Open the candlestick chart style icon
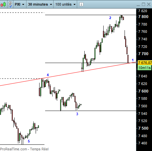The width and height of the screenshot is (152, 151). 3,4
